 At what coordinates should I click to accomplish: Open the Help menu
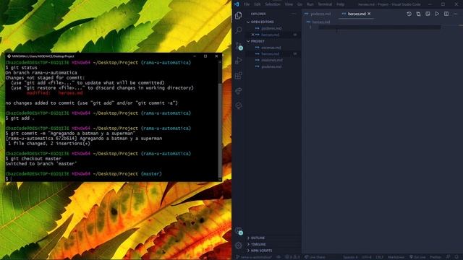[x=340, y=4]
